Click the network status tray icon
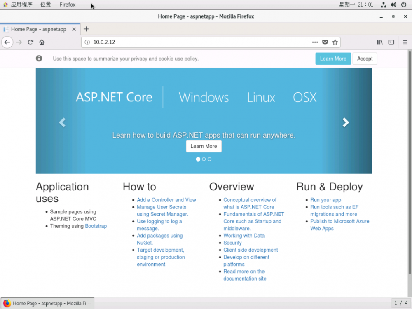 (383, 5)
